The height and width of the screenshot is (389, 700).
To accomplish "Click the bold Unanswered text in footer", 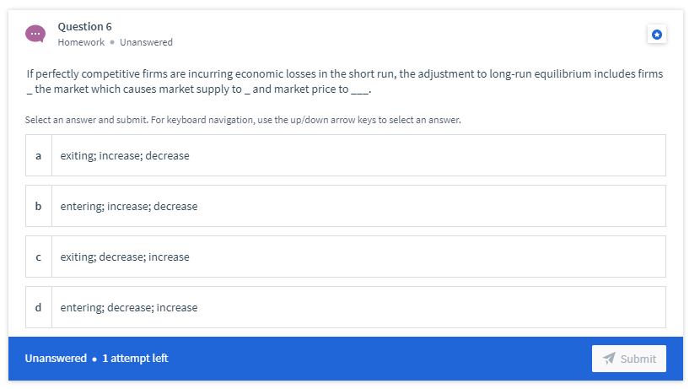I will [x=56, y=358].
